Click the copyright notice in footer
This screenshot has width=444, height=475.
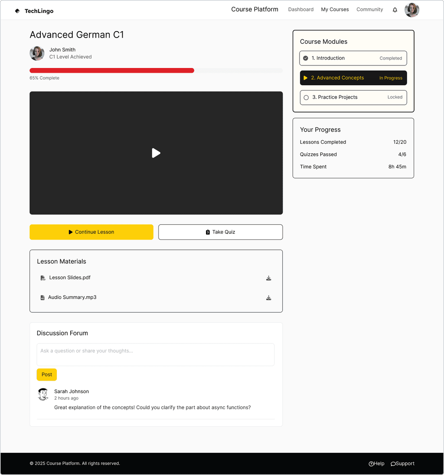75,463
